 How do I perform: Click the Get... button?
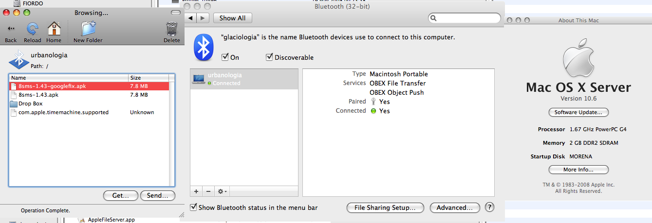(120, 195)
